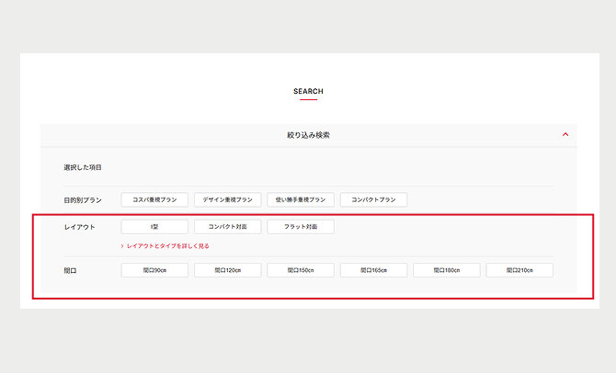Click the 間口 row label
The height and width of the screenshot is (373, 616).
[70, 270]
